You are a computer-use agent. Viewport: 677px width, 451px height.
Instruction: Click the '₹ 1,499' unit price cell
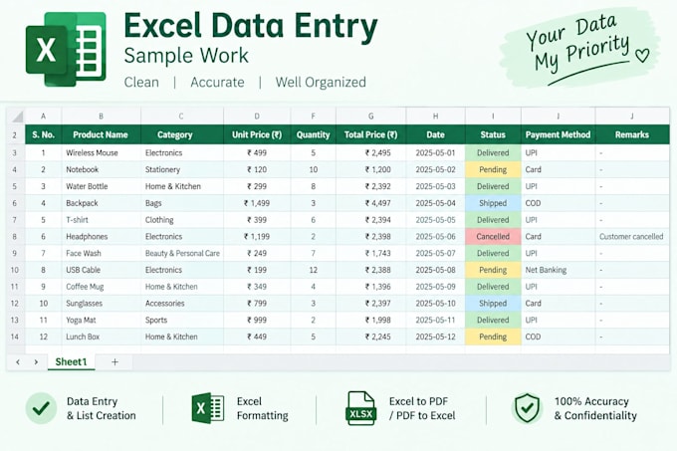[257, 203]
